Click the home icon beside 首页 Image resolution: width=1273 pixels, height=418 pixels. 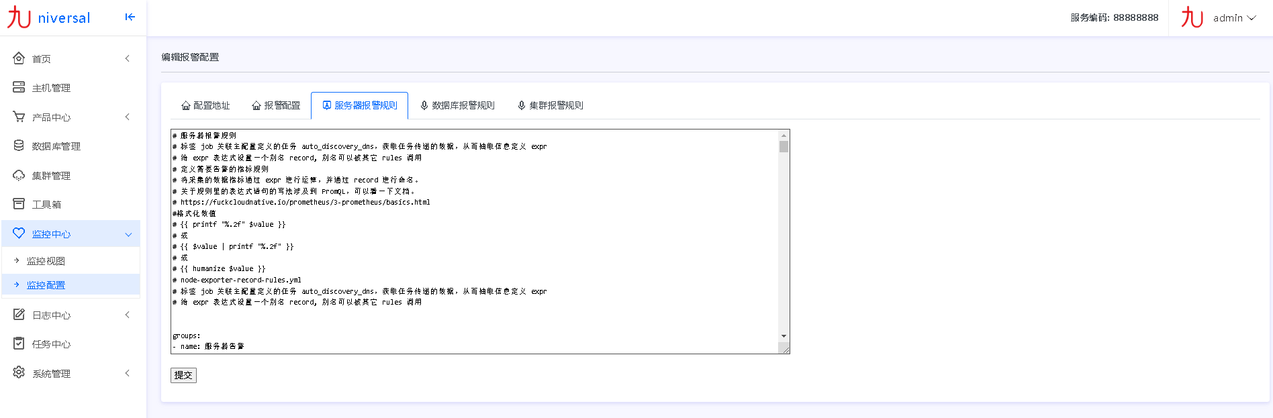pos(19,58)
